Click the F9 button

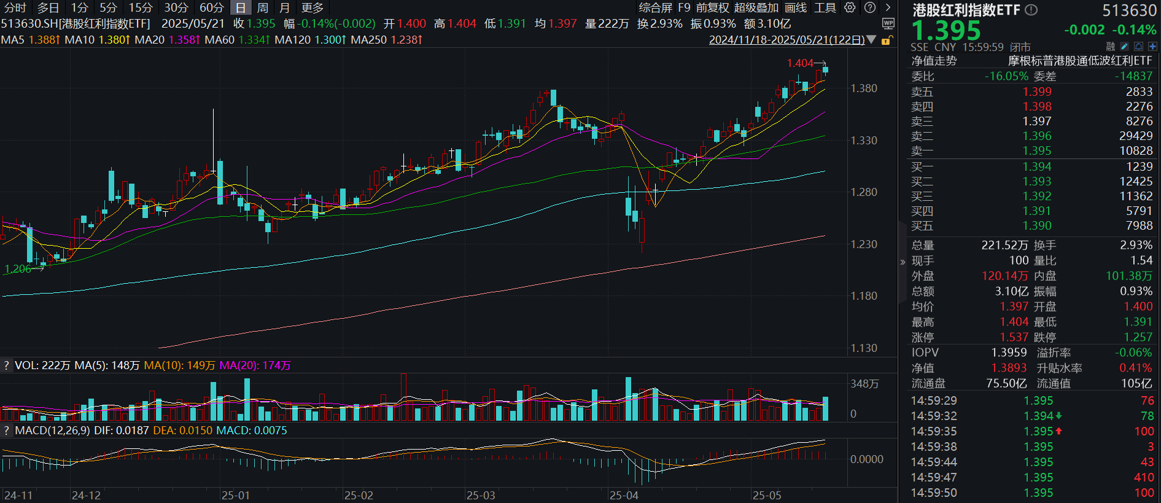(x=684, y=7)
